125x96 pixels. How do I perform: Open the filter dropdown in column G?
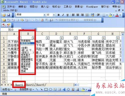click(x=104, y=38)
